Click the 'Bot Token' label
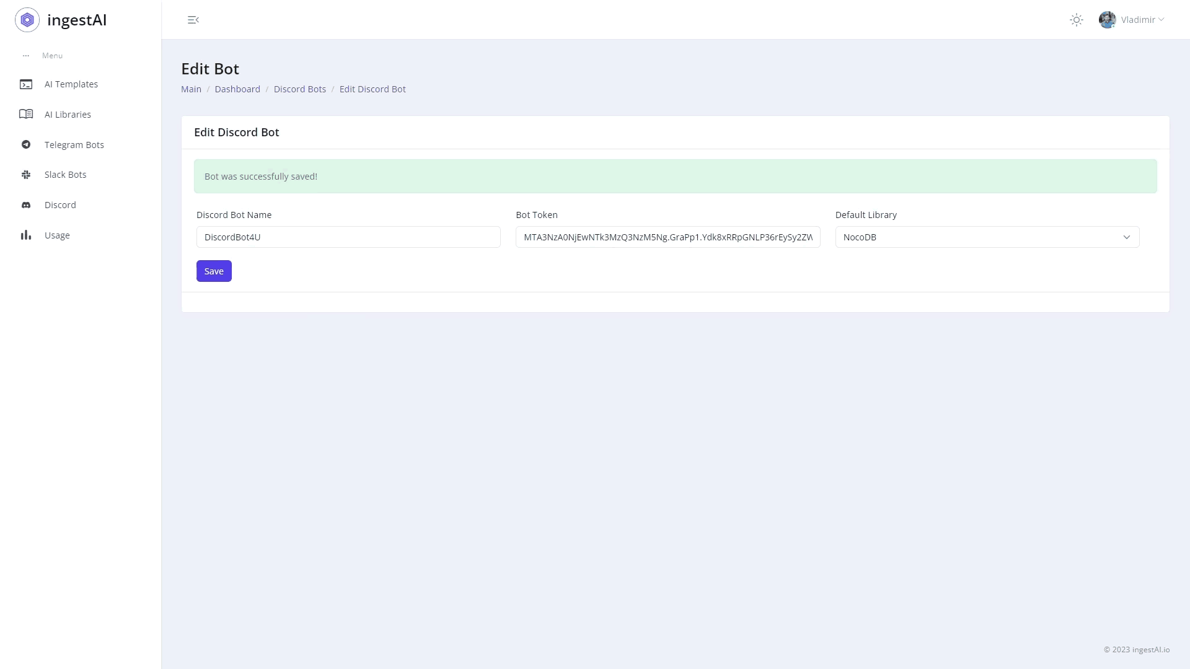 [537, 215]
